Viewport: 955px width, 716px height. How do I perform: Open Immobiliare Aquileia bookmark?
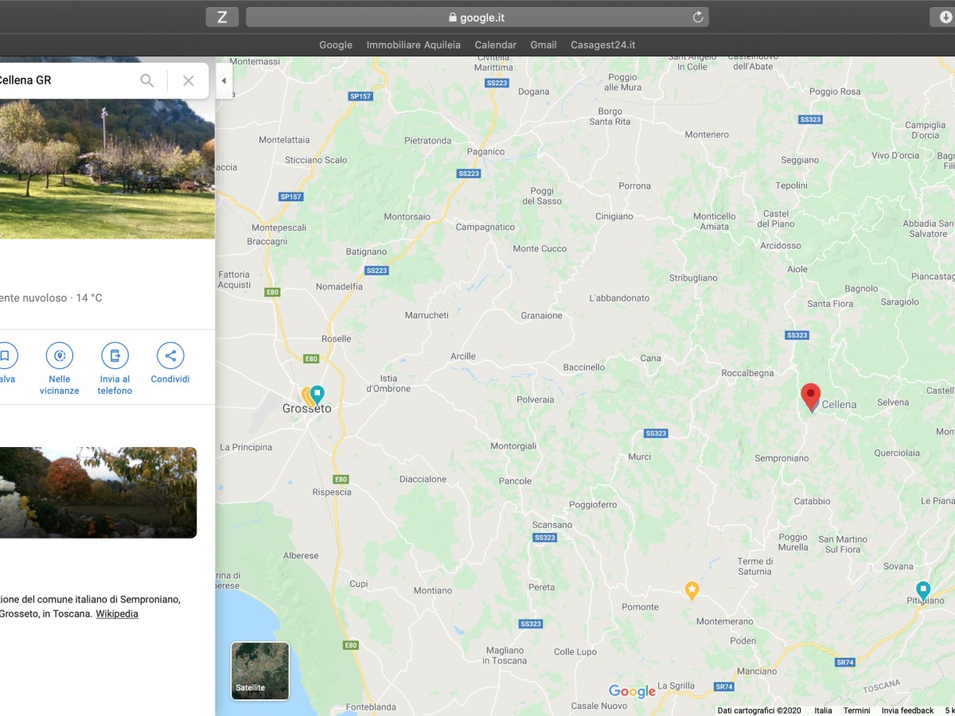pos(413,45)
